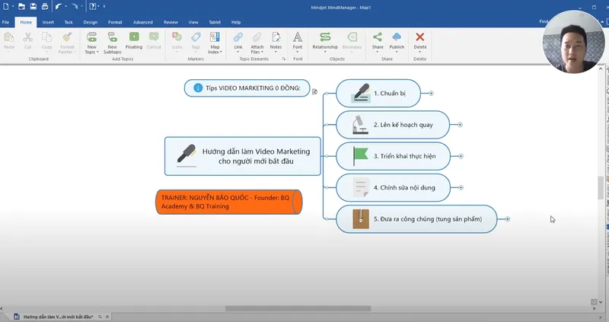The height and width of the screenshot is (322, 609).
Task: Open the File menu
Action: pos(5,22)
